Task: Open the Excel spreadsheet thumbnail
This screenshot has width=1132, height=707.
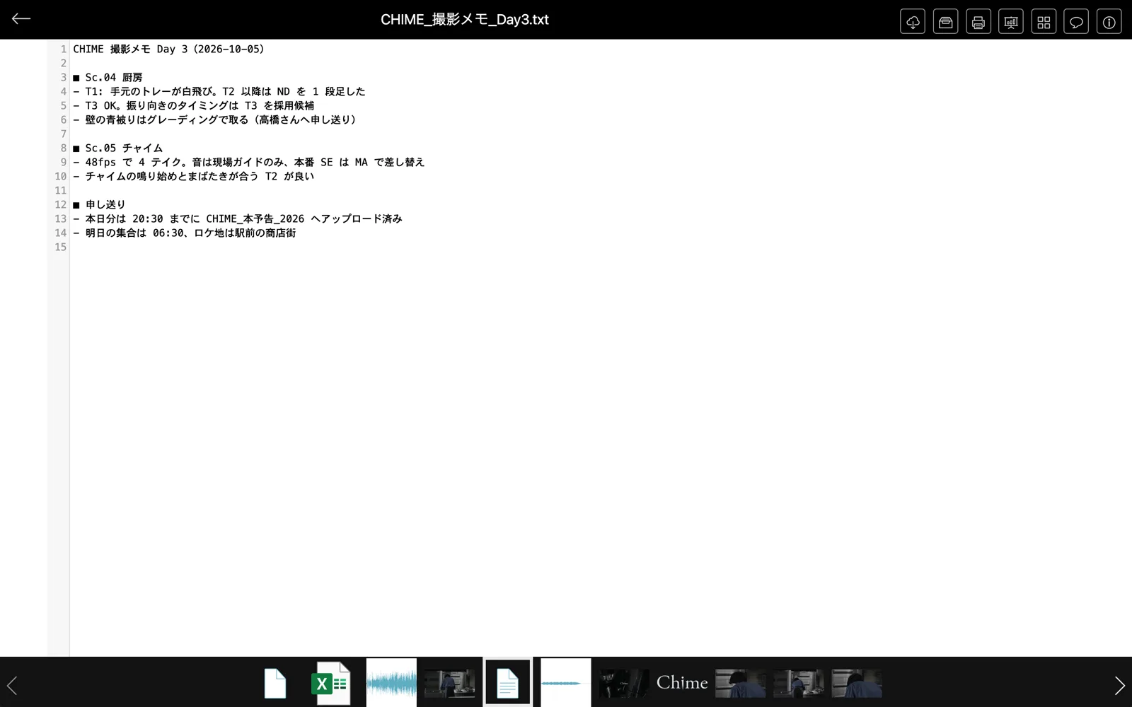Action: pyautogui.click(x=333, y=683)
